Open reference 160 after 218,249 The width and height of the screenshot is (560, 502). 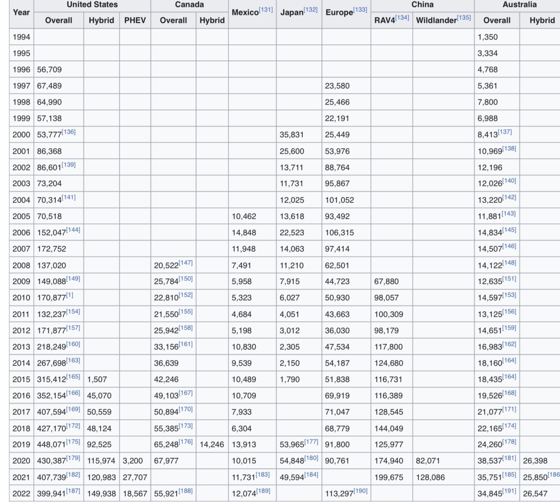pyautogui.click(x=73, y=344)
